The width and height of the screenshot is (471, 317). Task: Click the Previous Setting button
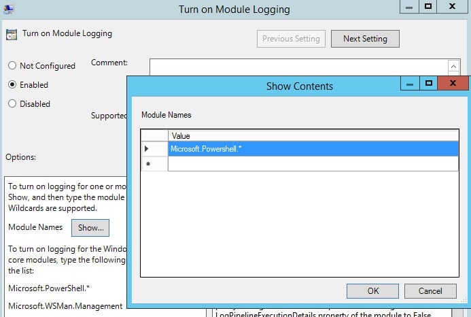click(x=291, y=39)
